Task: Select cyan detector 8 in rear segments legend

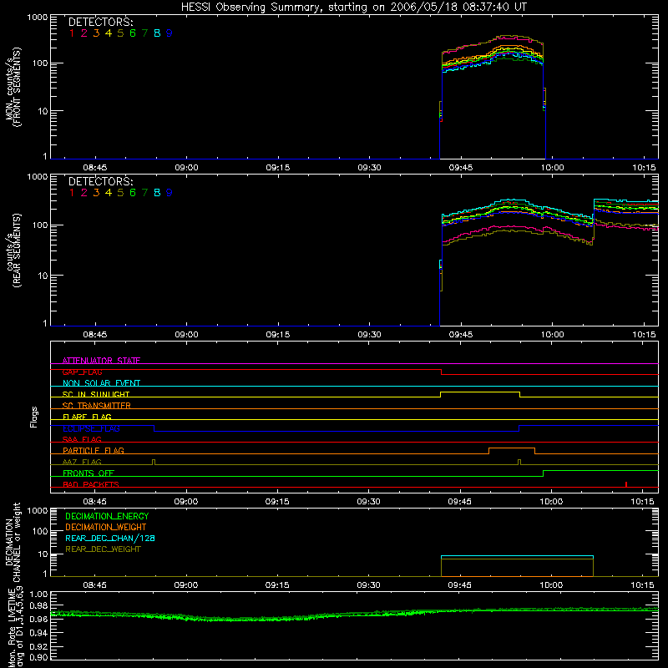Action: point(157,193)
